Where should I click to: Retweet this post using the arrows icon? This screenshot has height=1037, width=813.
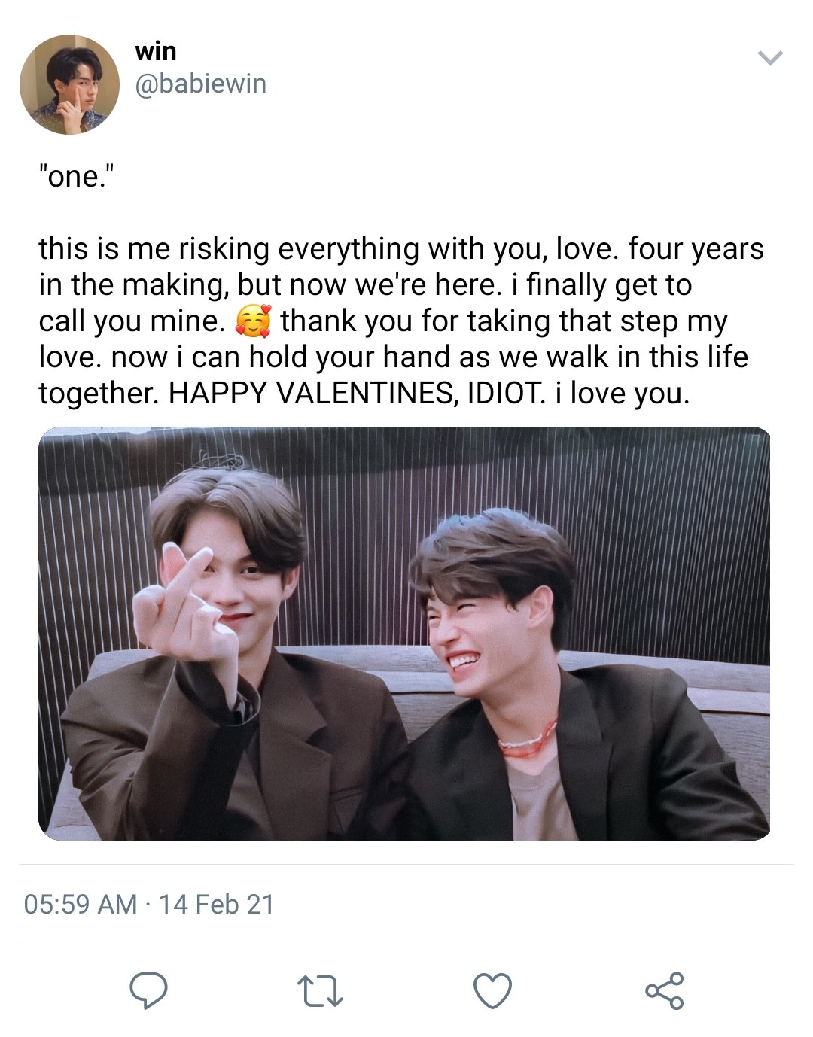320,991
